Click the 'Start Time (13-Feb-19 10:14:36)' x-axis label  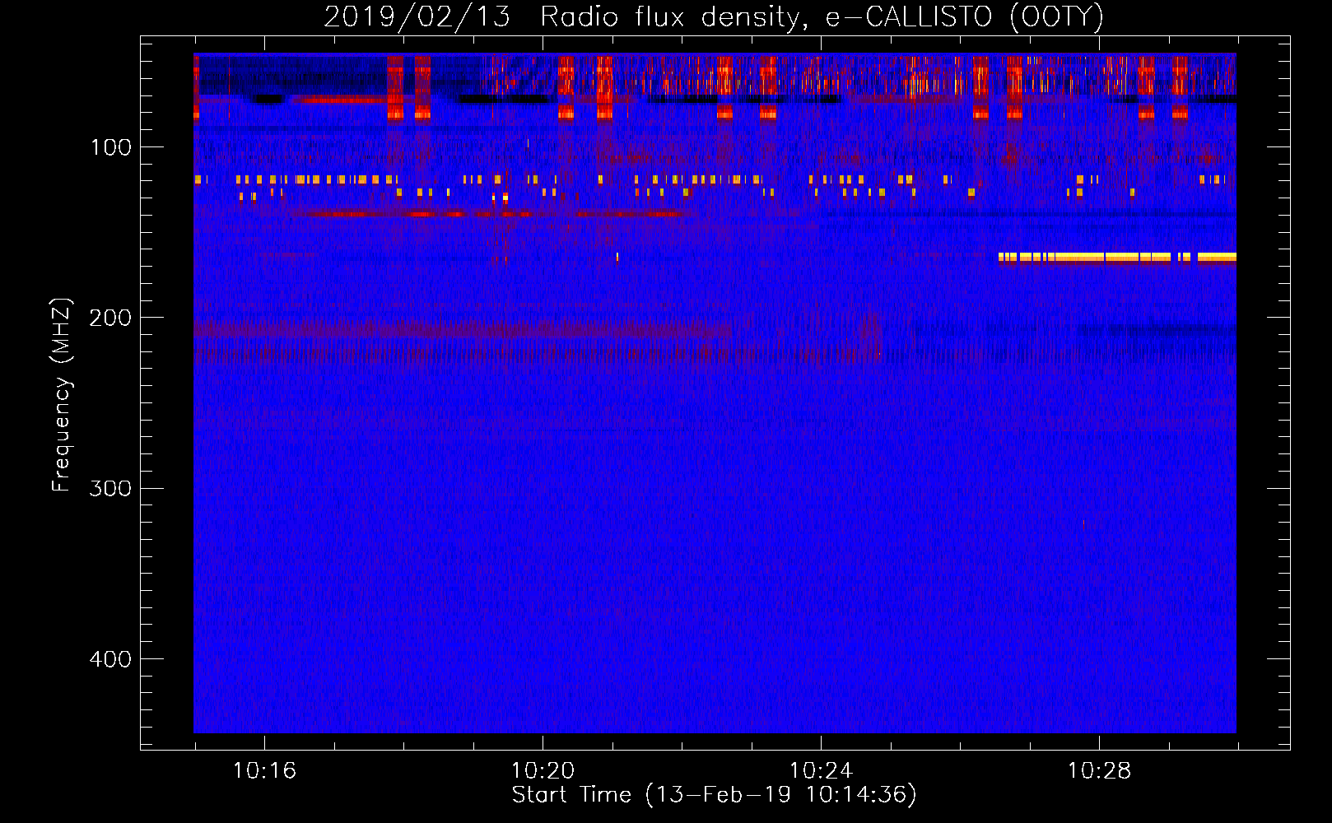tap(714, 795)
